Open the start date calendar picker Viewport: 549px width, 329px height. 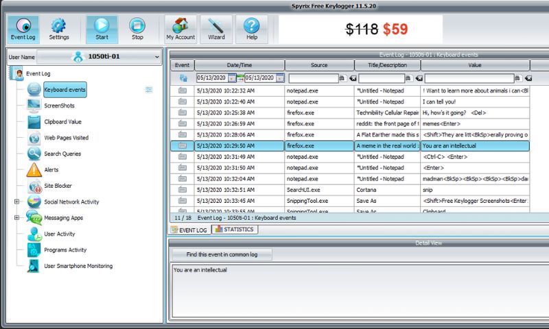tap(232, 78)
